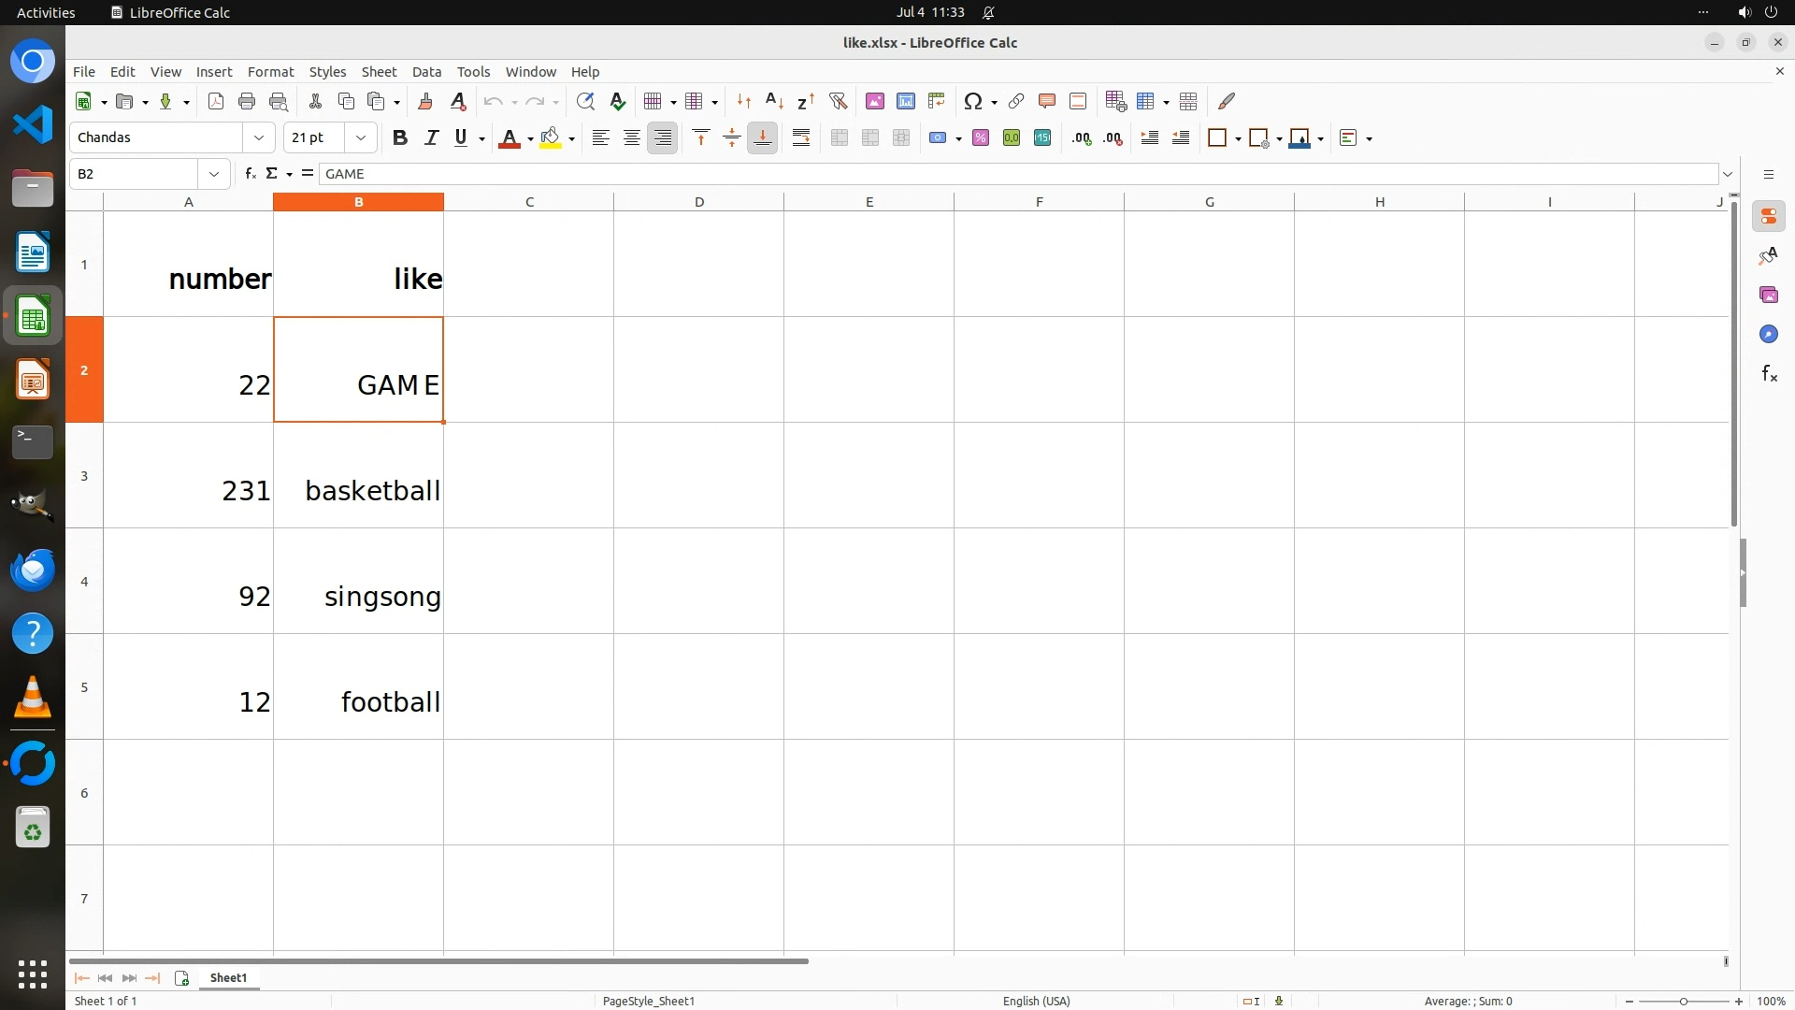1795x1010 pixels.
Task: Expand the font name dropdown
Action: pyautogui.click(x=259, y=138)
